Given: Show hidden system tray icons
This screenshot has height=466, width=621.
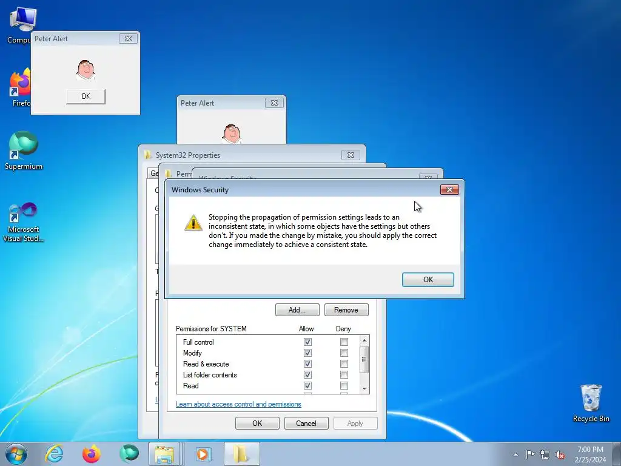Looking at the screenshot, I should [515, 454].
